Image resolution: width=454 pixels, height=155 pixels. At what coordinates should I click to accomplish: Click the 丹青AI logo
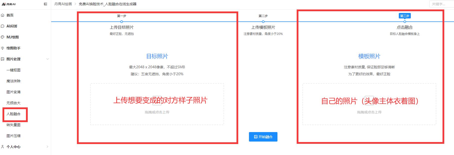click(x=9, y=4)
